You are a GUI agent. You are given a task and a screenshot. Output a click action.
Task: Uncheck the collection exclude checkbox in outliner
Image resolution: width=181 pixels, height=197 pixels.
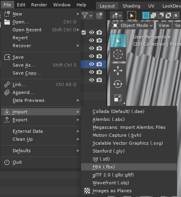pos(84,33)
